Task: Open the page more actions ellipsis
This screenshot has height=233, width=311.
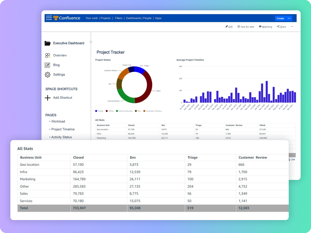Action: [292, 26]
